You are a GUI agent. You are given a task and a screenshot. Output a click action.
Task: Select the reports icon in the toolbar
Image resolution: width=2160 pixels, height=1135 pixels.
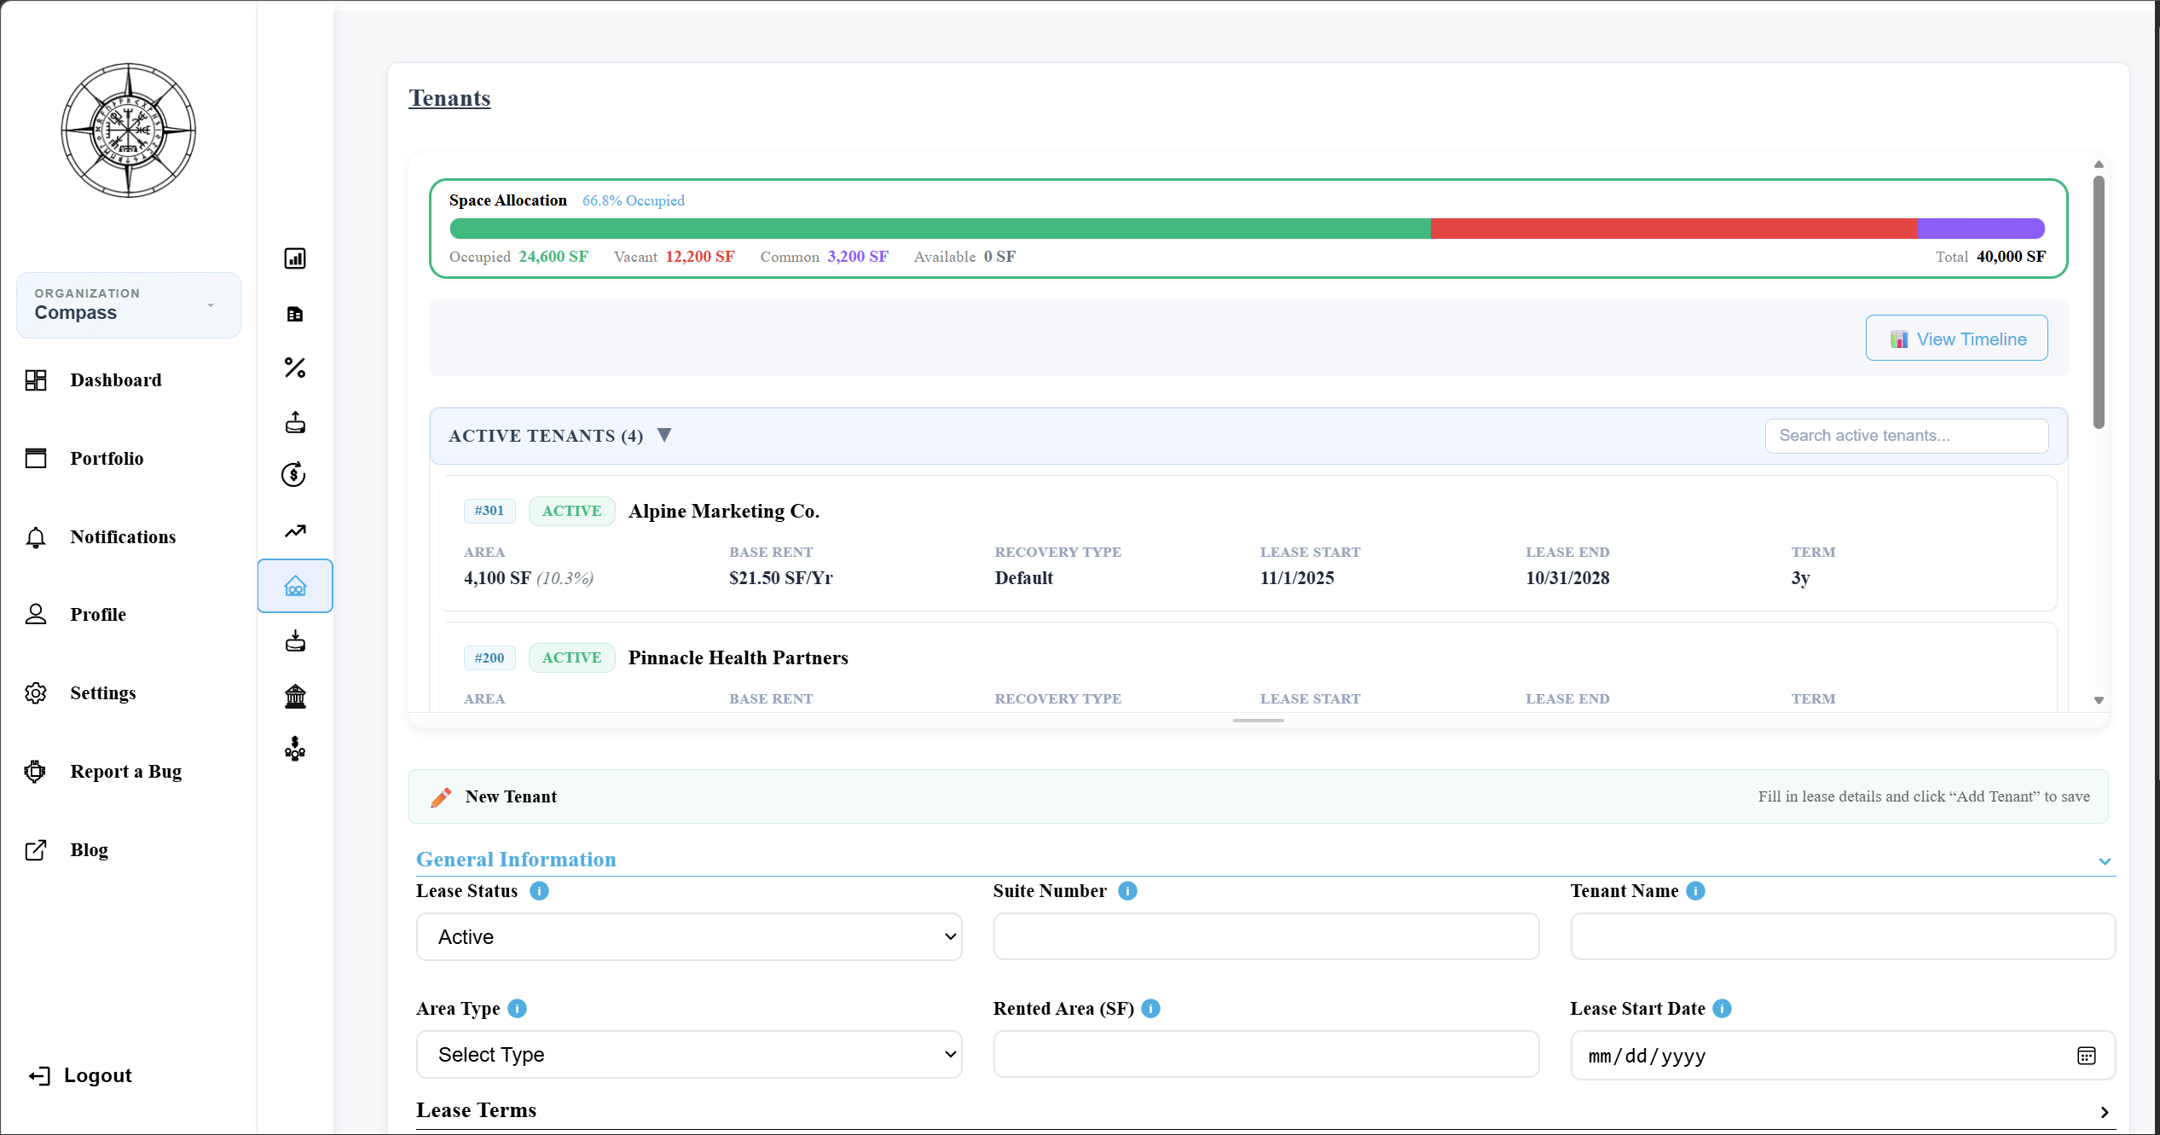pos(295,313)
